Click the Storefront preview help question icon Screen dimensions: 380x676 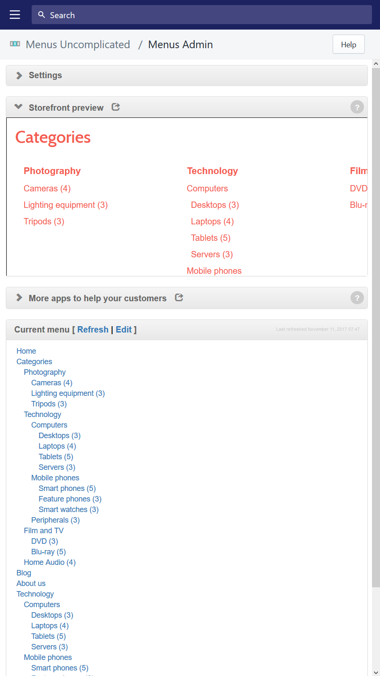coord(357,107)
